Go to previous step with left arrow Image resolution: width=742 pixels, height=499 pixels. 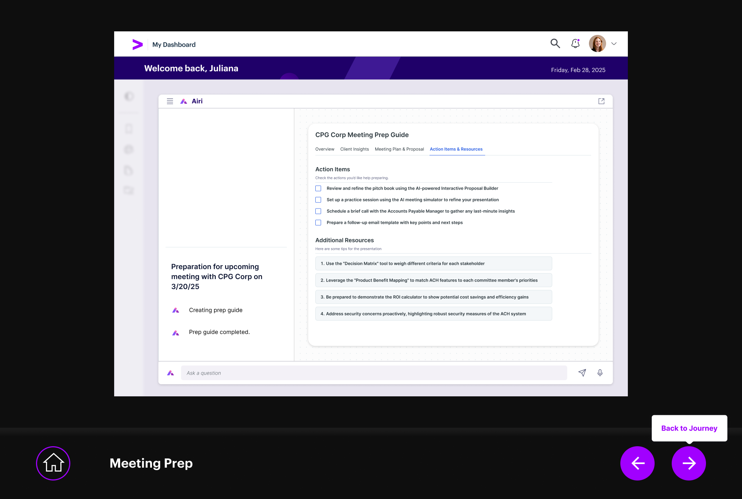[x=637, y=463]
